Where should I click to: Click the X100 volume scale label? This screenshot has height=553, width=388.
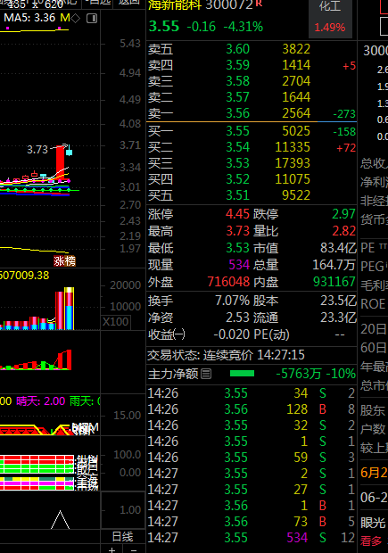pos(116,322)
